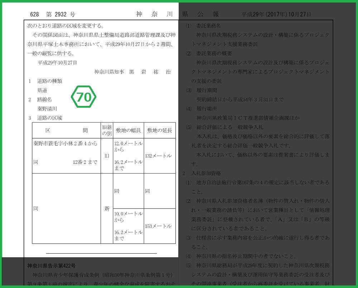Click the length value "153メートル"
This screenshot has height=288, width=358.
tap(158, 226)
